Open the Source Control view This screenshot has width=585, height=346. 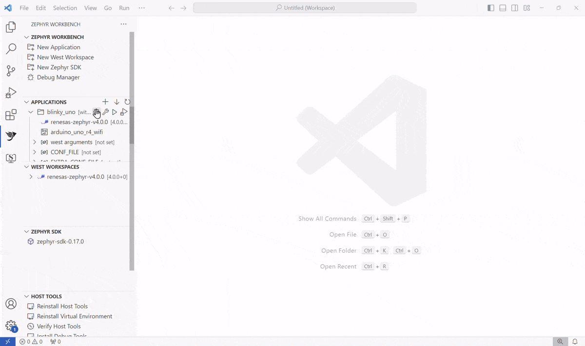11,71
